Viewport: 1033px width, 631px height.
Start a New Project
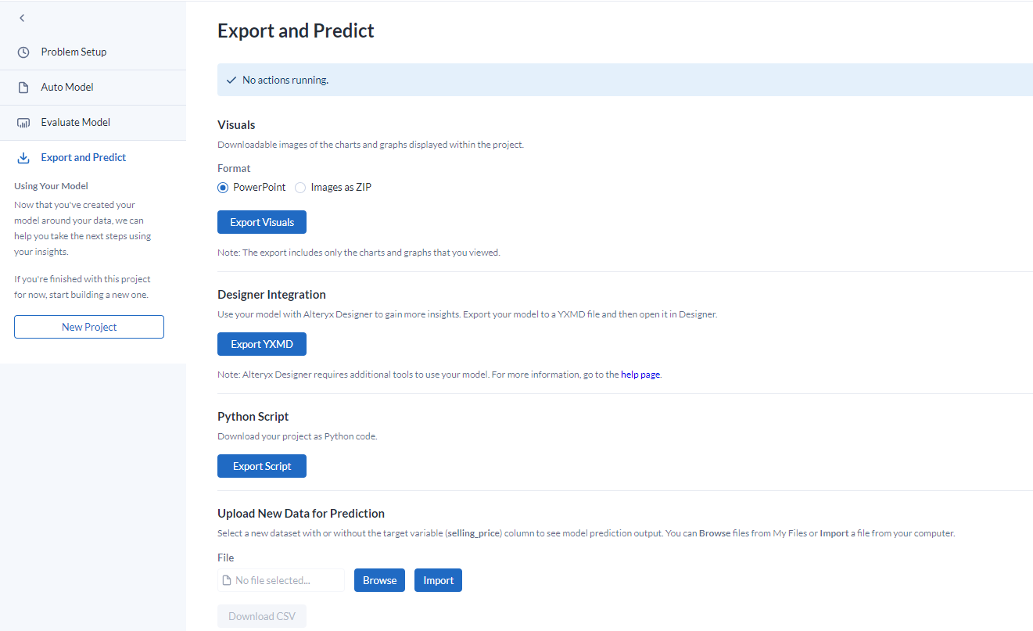click(x=89, y=327)
